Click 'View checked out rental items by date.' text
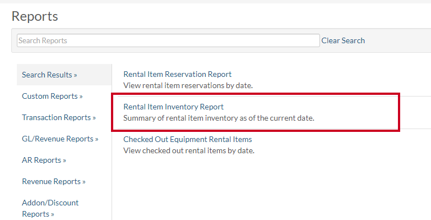 [x=189, y=150]
